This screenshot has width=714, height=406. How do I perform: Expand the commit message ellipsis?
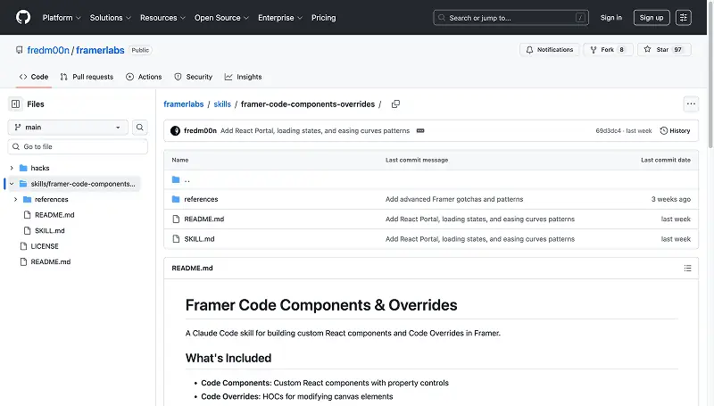(420, 130)
